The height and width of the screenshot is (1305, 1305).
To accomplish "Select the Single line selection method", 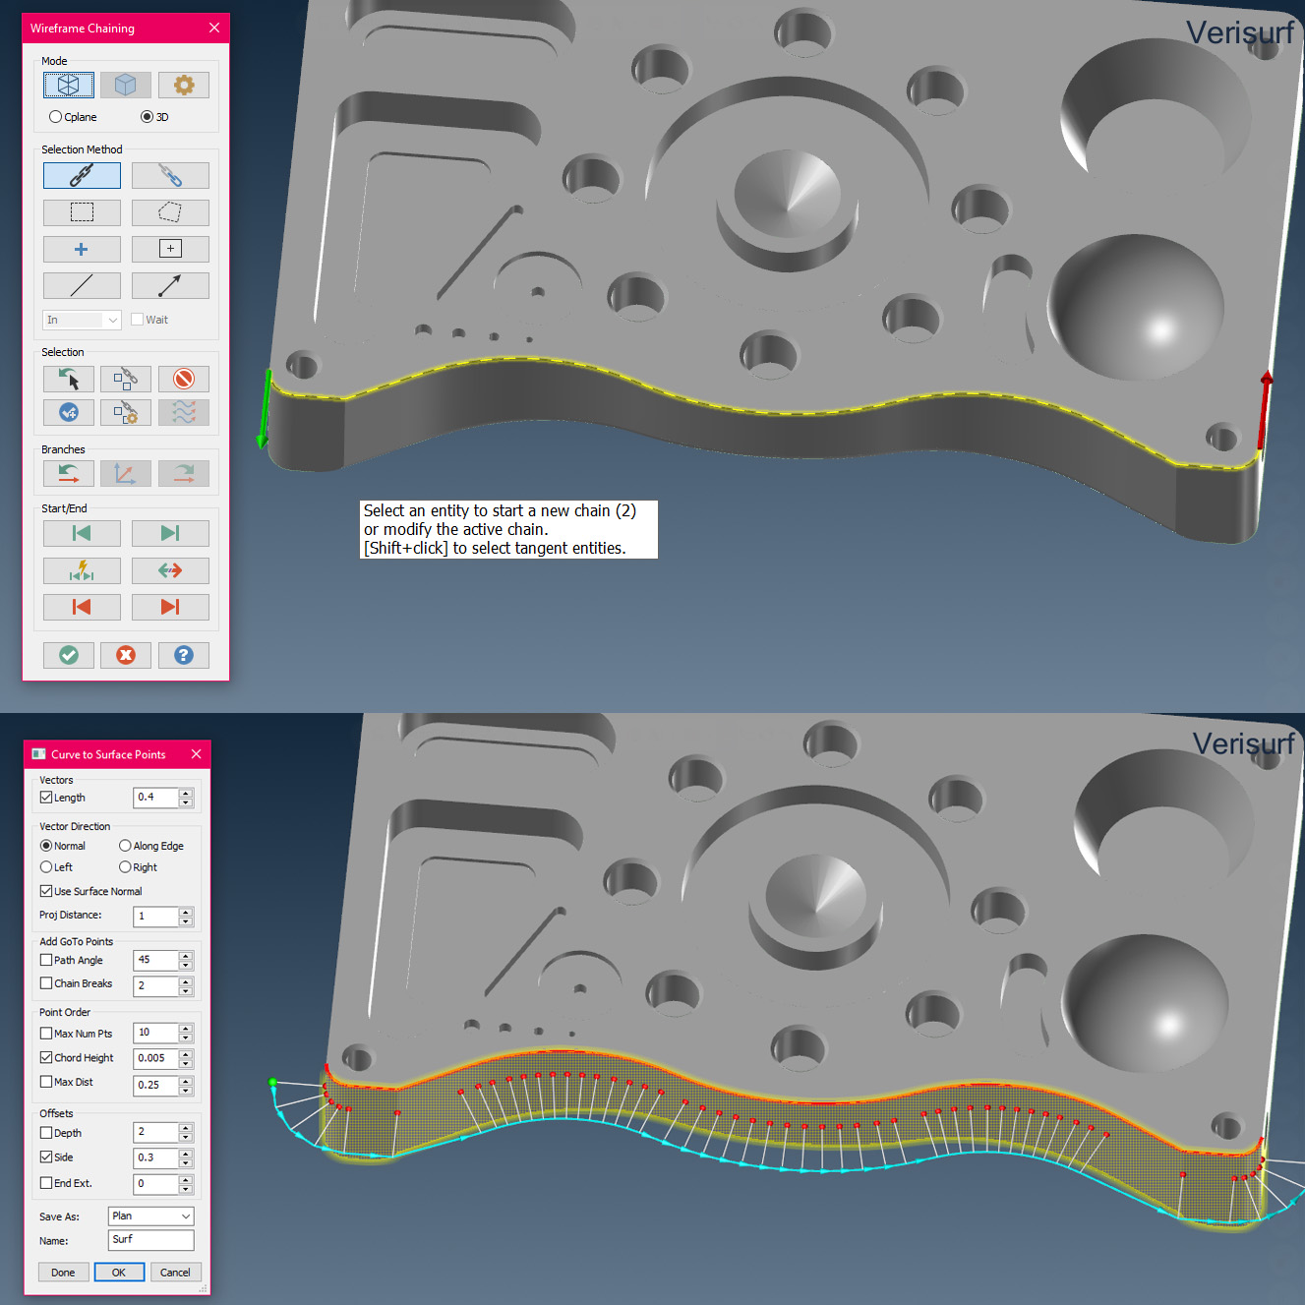I will pyautogui.click(x=82, y=285).
